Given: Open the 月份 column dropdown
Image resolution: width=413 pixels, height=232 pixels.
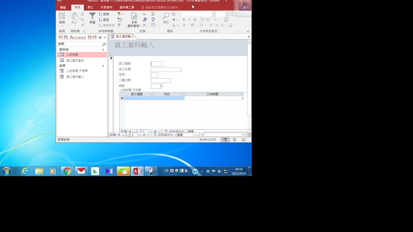Looking at the screenshot, I should click(x=182, y=94).
